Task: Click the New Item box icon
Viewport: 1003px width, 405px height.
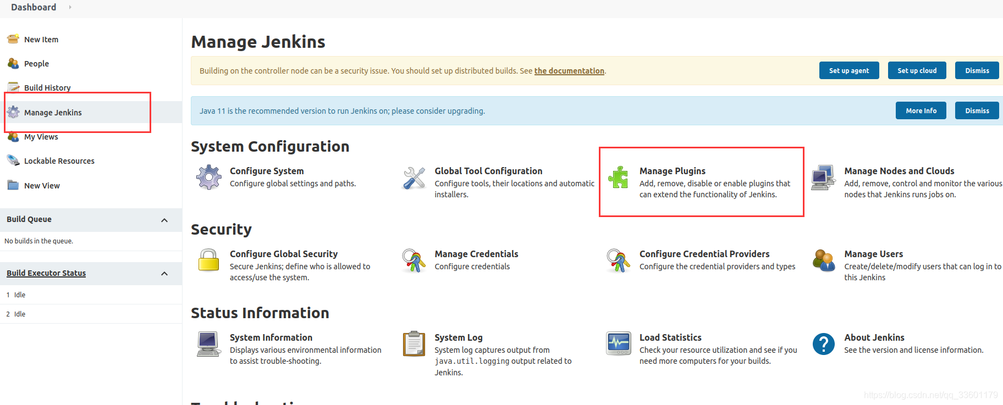Action: tap(13, 39)
